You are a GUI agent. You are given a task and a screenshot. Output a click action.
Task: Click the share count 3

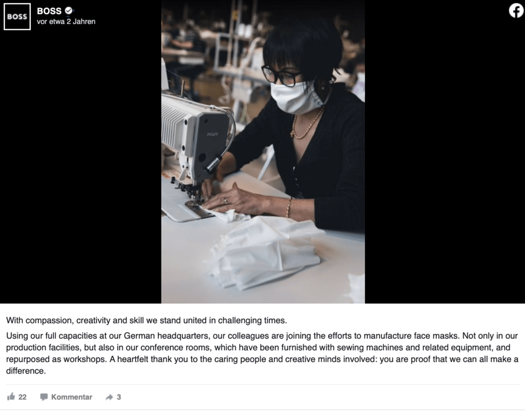(119, 397)
